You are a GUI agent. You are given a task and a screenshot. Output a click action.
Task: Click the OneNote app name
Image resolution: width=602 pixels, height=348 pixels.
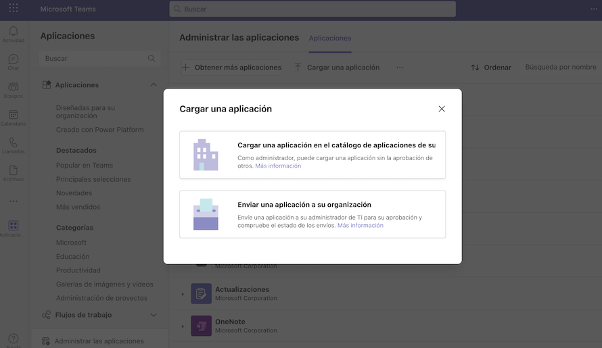click(x=230, y=322)
